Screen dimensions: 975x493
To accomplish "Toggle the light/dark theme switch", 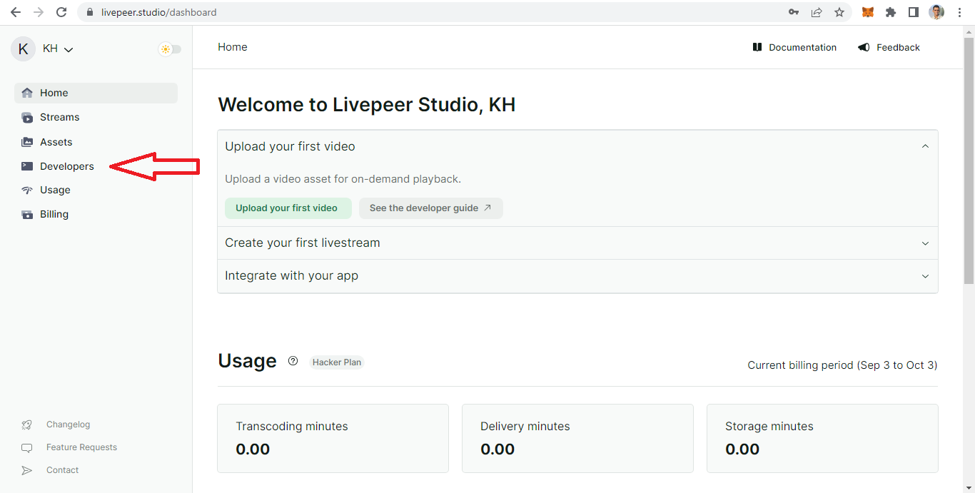I will [x=170, y=49].
